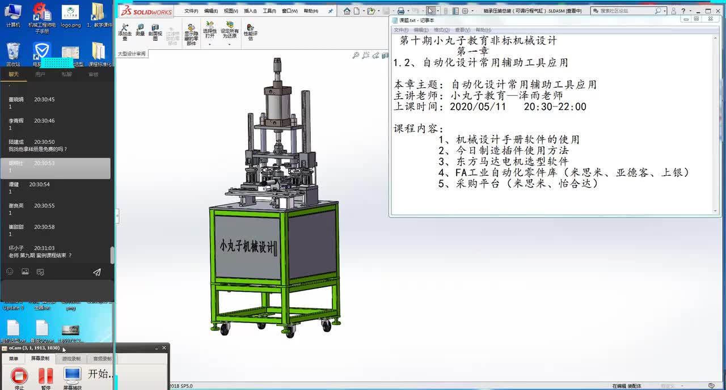The height and width of the screenshot is (390, 726).
Task: Open SolidWorks Options gear icon
Action: pos(465,11)
